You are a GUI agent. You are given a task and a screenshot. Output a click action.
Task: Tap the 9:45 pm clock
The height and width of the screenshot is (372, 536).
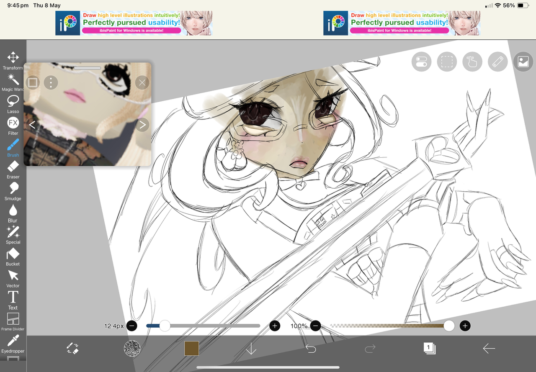click(x=18, y=5)
